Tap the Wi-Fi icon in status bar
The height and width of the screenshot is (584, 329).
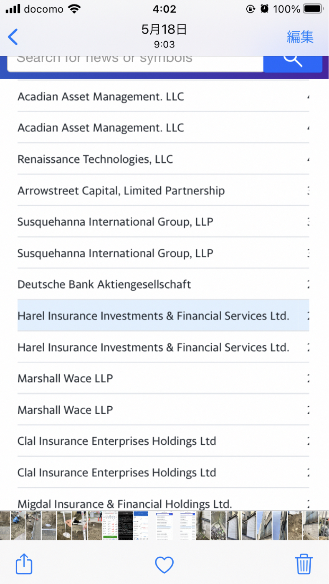74,9
